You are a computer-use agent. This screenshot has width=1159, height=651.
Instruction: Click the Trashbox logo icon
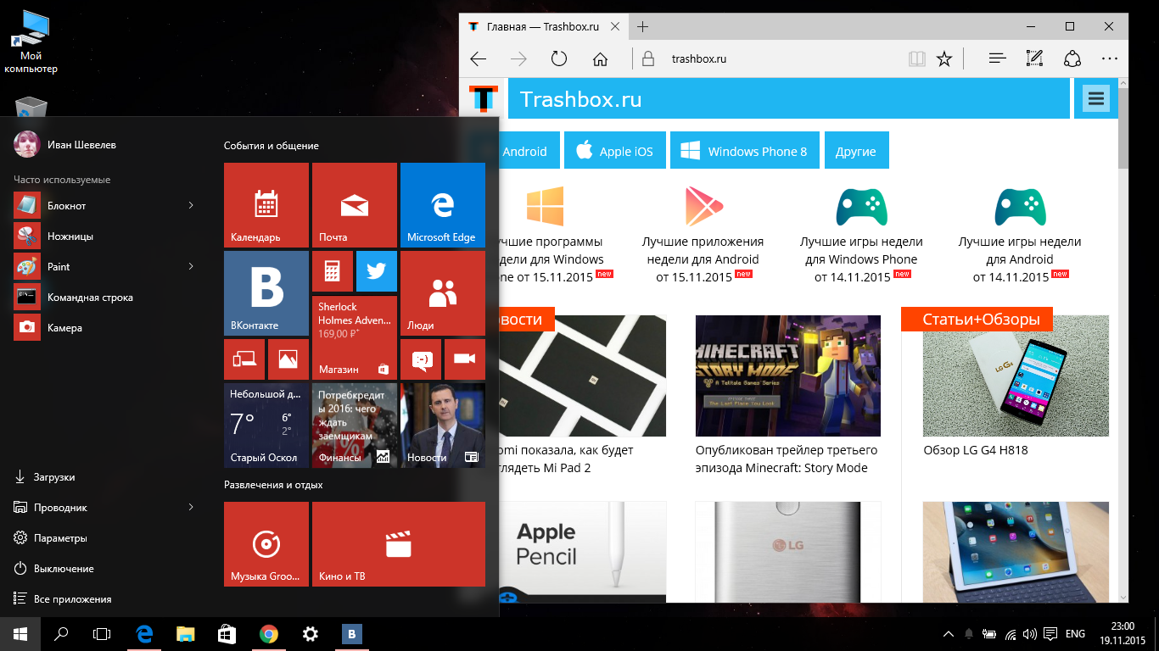484,99
